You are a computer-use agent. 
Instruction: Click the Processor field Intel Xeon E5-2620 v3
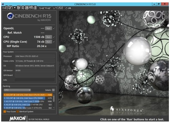(35, 56)
